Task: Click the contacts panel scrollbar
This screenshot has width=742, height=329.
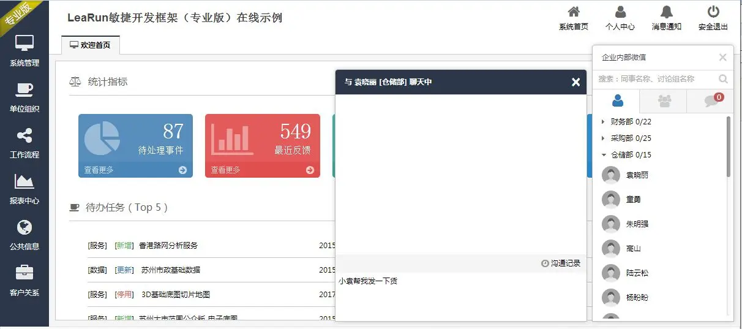Action: point(729,147)
